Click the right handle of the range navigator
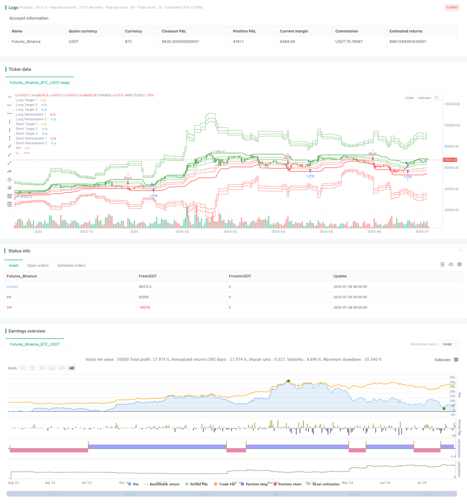 (x=456, y=494)
